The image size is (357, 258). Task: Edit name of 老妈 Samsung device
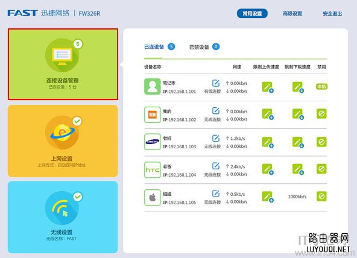pos(216,138)
